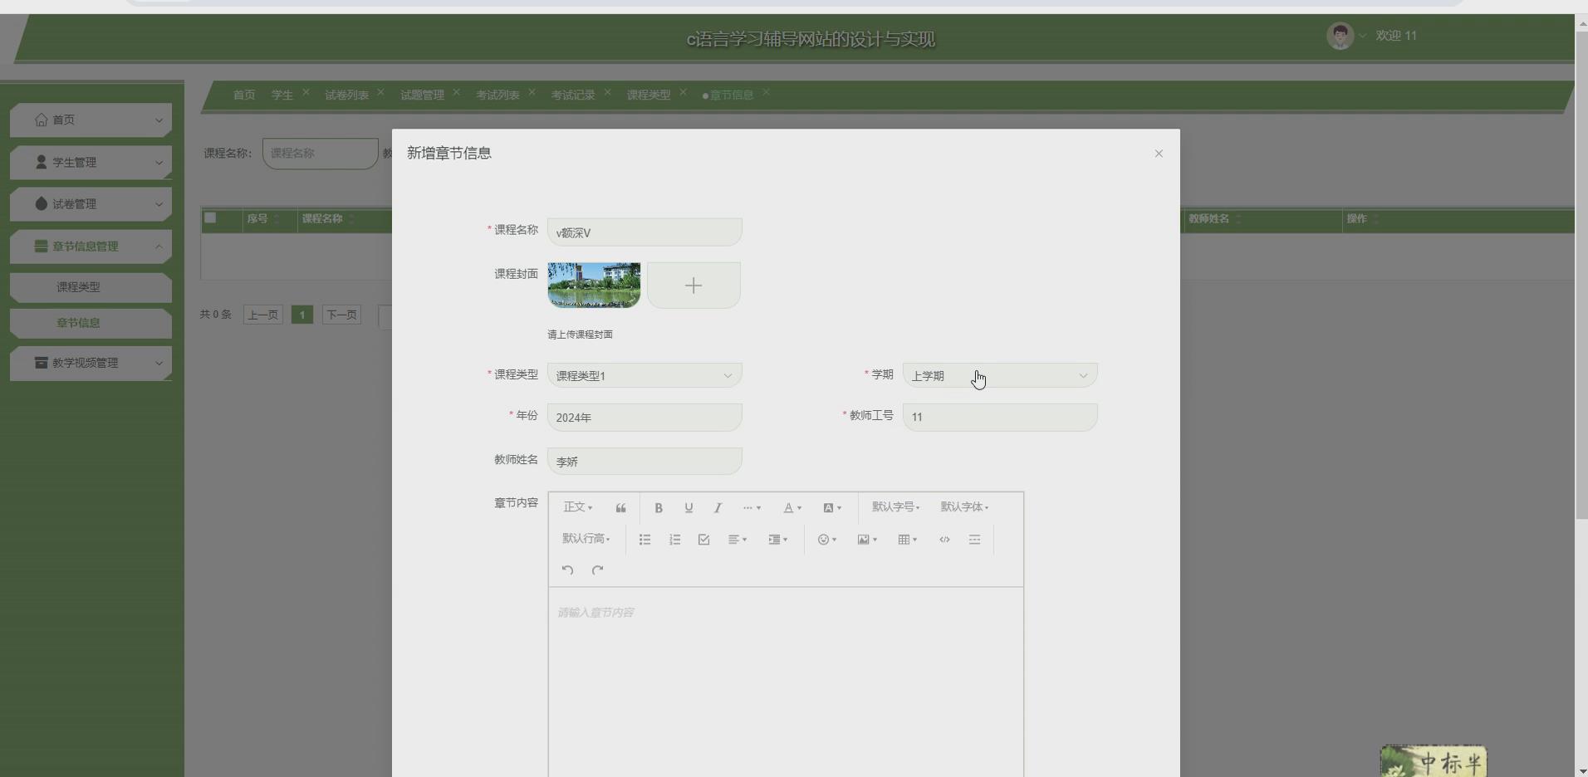Viewport: 1588px width, 777px height.
Task: Collapse the 章节信息管理 sidebar section
Action: coord(91,246)
